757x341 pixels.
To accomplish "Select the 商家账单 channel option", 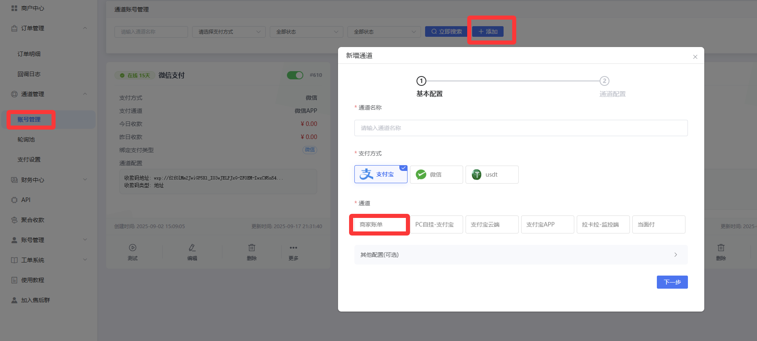I will click(380, 224).
